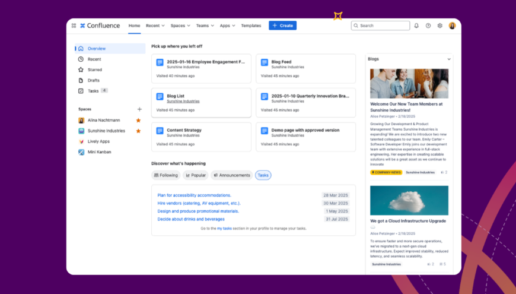
Task: Go to the Home tab
Action: (134, 26)
